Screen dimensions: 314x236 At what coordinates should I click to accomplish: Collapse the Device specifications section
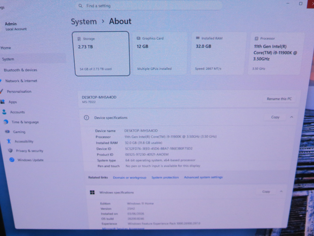point(292,117)
